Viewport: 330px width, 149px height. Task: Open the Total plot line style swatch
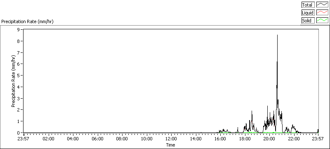click(322, 5)
